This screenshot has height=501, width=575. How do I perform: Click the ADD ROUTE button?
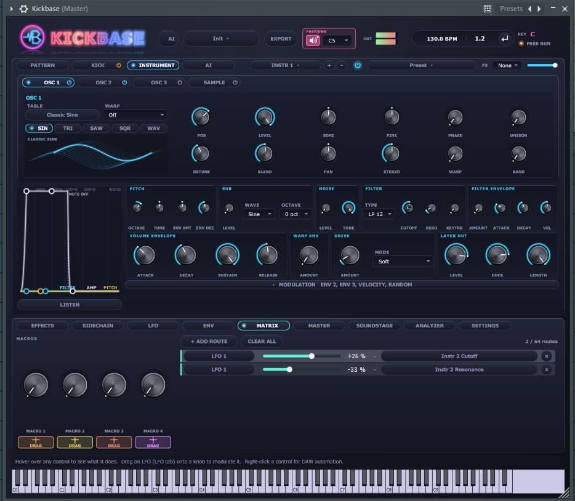pos(209,341)
